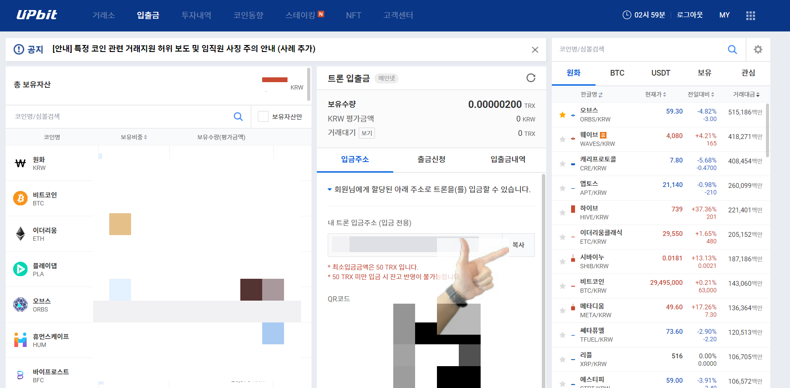Click the Upbit logo

(x=37, y=15)
